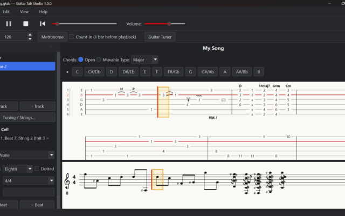Click the left arrow before chord buttons
Screen dimensions: 345x216
click(x=67, y=72)
